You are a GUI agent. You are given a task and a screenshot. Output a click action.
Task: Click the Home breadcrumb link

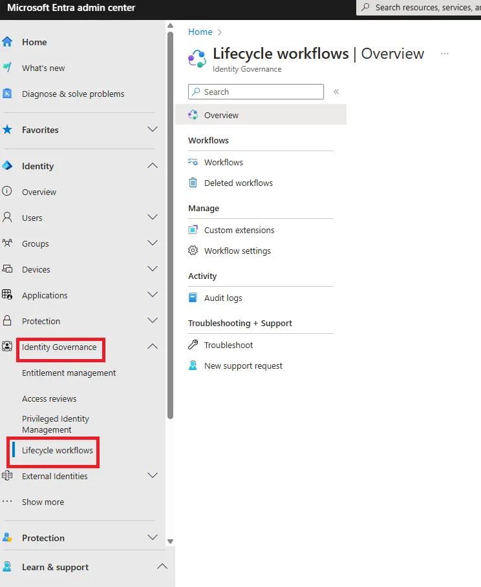200,32
